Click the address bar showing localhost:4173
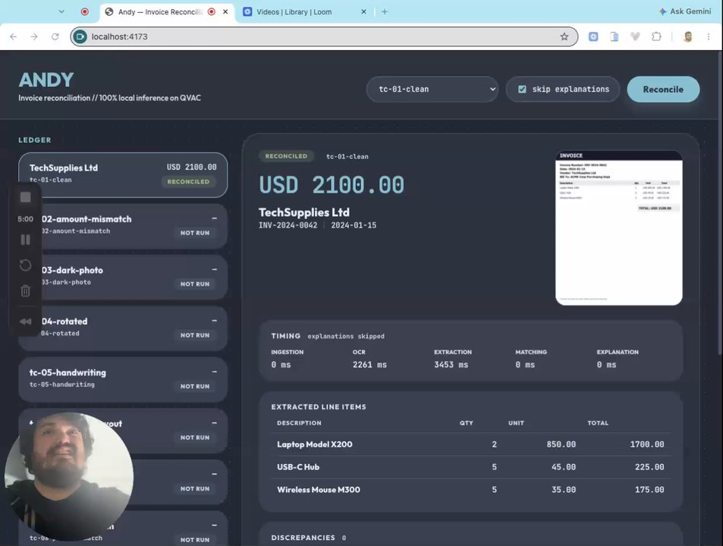This screenshot has width=723, height=546. click(x=322, y=36)
